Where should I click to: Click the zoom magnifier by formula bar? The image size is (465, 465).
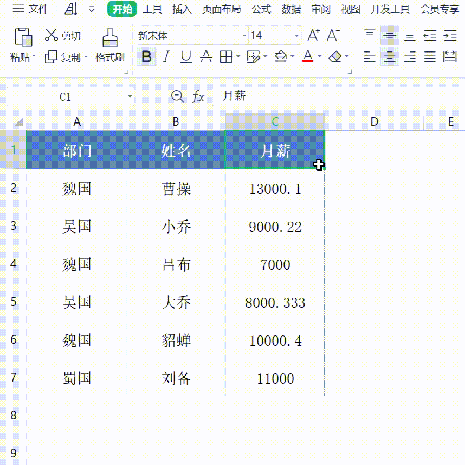pyautogui.click(x=178, y=96)
